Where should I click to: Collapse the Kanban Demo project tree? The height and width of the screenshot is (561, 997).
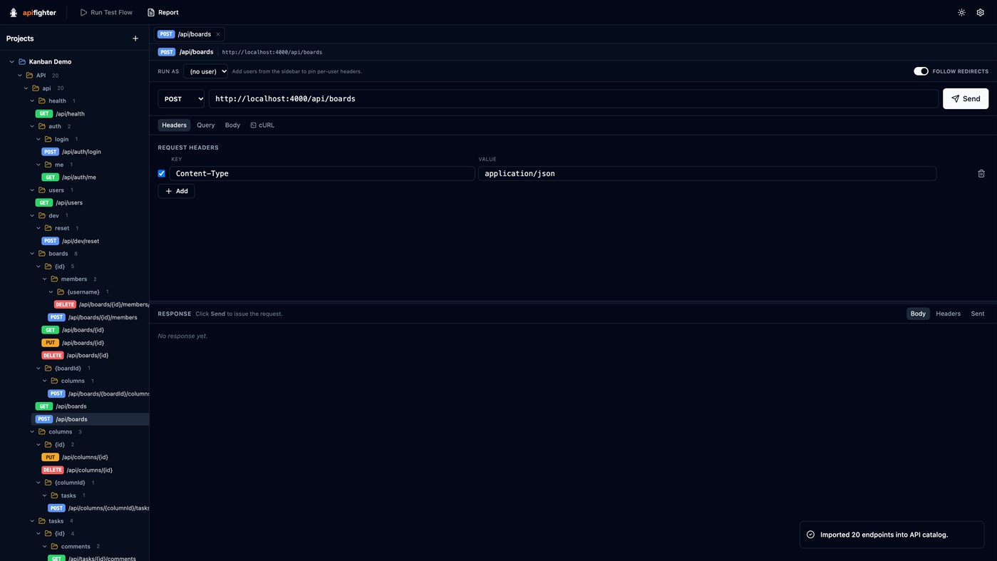(x=12, y=62)
